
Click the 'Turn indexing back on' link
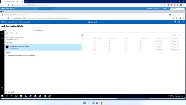(12, 39)
